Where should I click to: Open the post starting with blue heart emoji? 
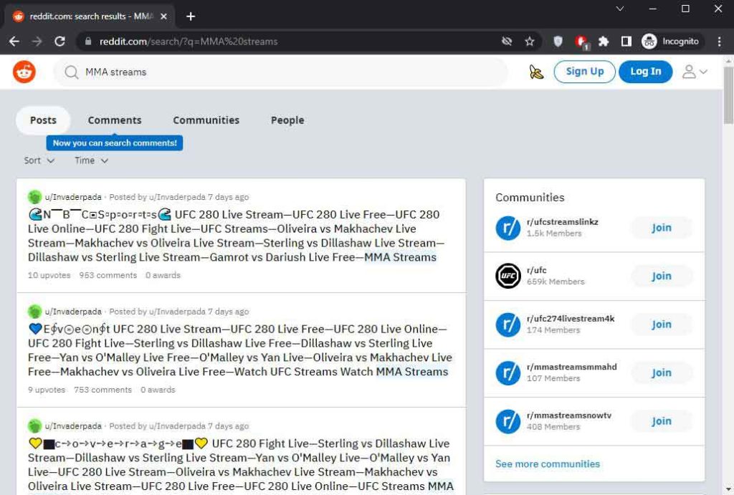click(x=239, y=350)
